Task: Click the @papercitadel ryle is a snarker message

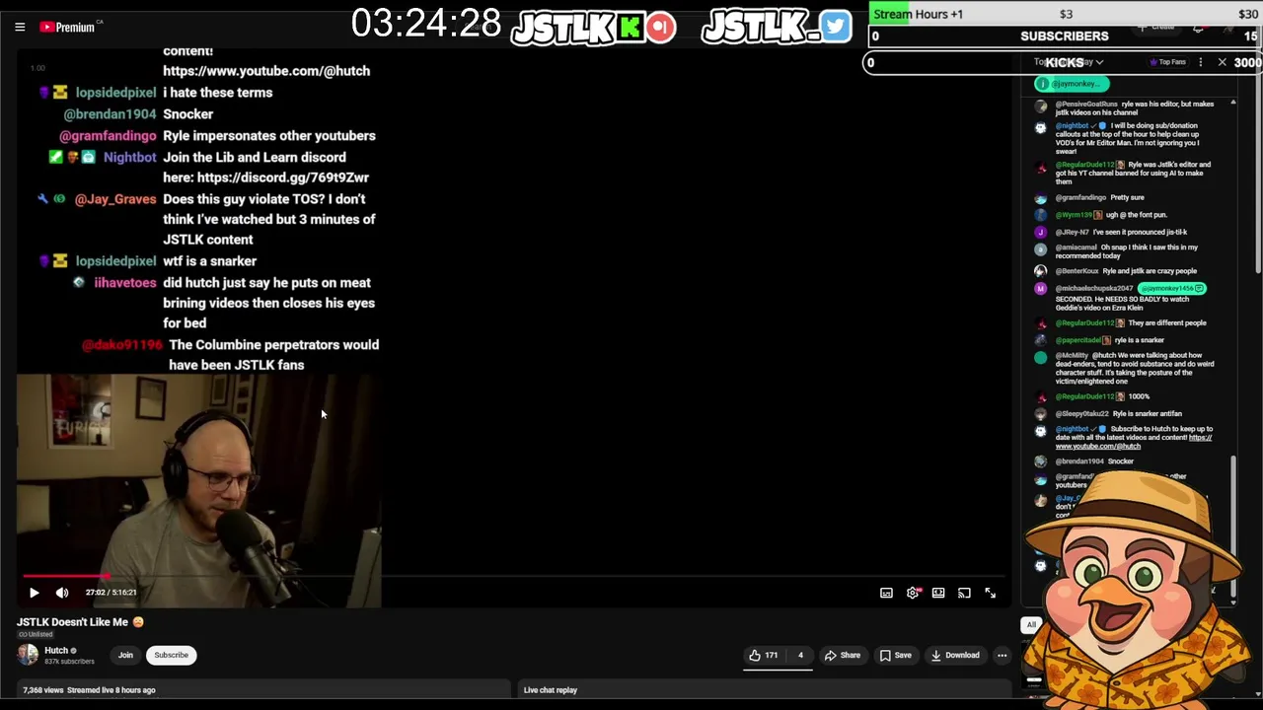Action: pos(1127,340)
